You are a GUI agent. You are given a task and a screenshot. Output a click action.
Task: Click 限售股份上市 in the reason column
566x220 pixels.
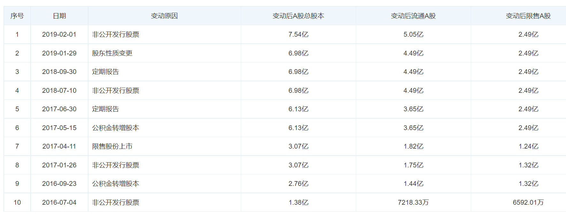pos(112,146)
